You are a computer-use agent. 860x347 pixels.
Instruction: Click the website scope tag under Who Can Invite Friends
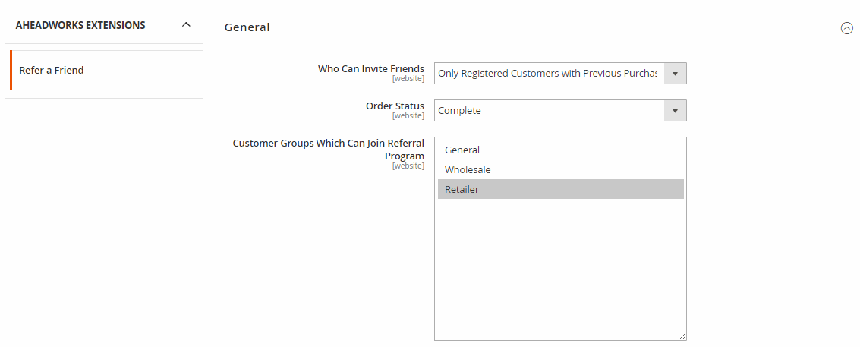[408, 79]
